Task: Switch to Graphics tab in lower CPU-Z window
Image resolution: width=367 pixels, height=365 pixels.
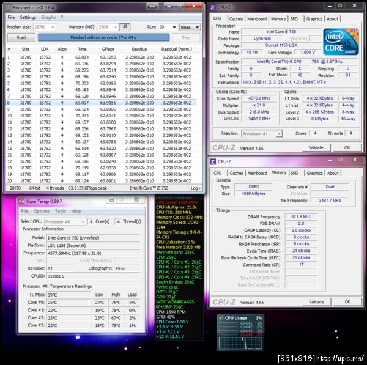Action: coord(314,173)
